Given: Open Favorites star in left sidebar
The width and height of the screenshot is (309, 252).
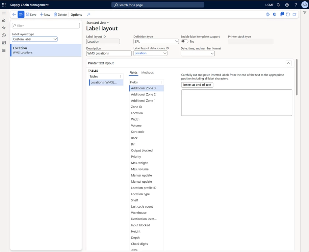Looking at the screenshot, I should pos(4,28).
